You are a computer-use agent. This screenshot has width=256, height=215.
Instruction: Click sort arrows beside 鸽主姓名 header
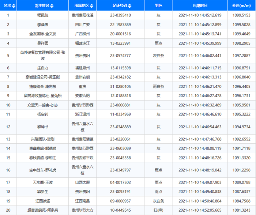pyautogui.click(x=52, y=6)
